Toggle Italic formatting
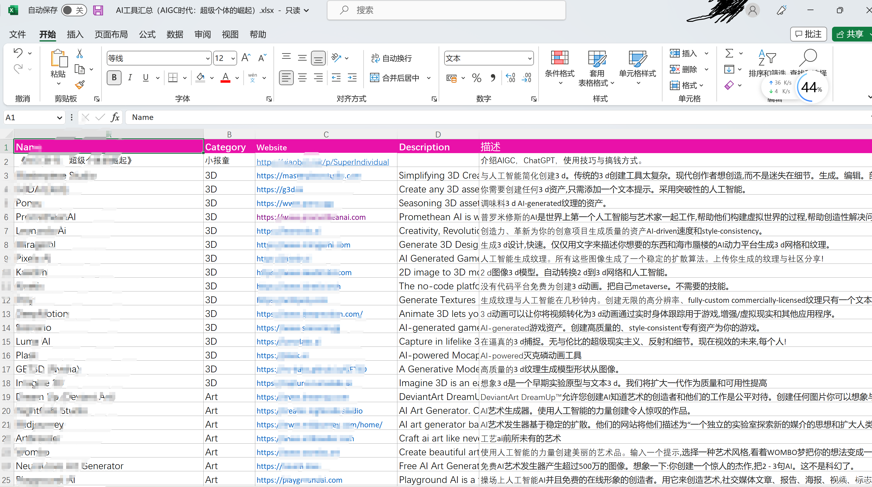The height and width of the screenshot is (487, 872). 130,78
